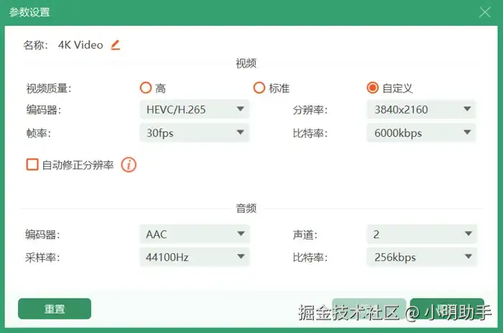Select the 自定义 video quality option
Image resolution: width=503 pixels, height=333 pixels.
372,88
